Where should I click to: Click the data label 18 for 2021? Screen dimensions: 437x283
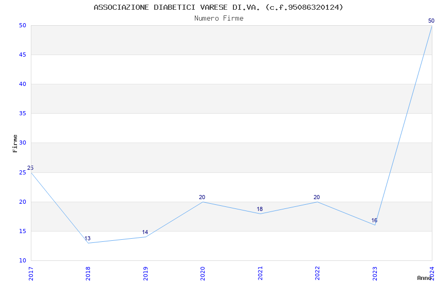[260, 209]
